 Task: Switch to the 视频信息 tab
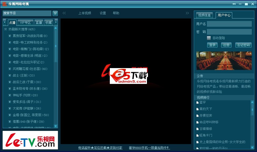[204, 15]
